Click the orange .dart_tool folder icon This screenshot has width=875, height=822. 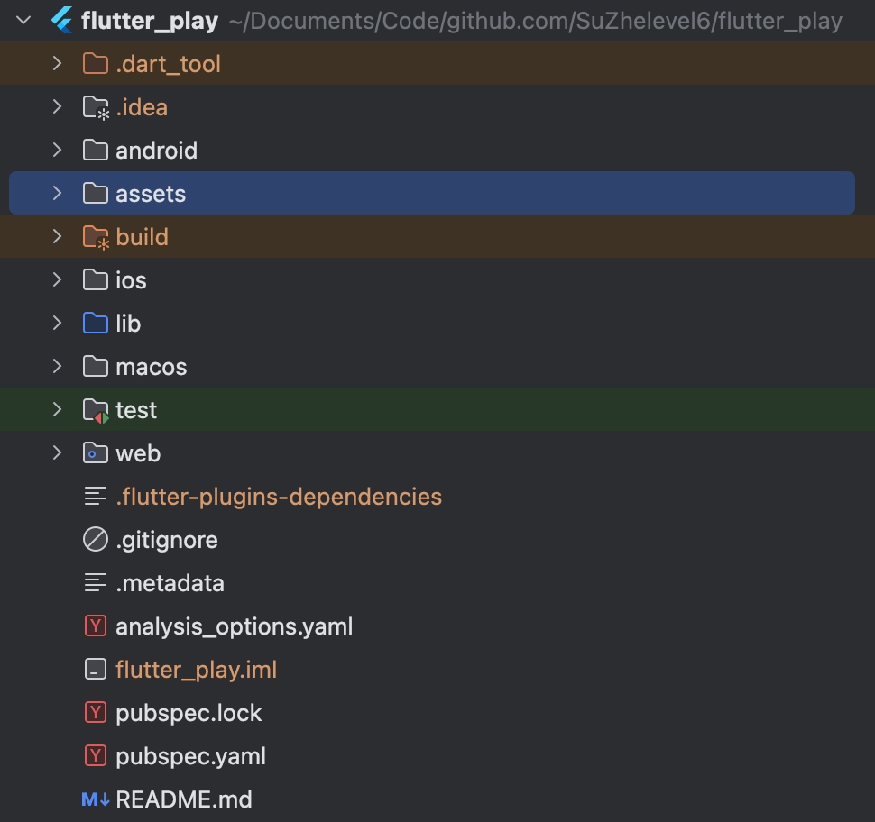pyautogui.click(x=95, y=64)
